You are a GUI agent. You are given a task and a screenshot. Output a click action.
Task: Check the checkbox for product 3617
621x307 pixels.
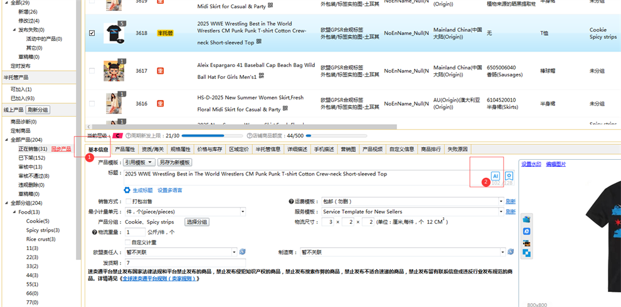(92, 71)
